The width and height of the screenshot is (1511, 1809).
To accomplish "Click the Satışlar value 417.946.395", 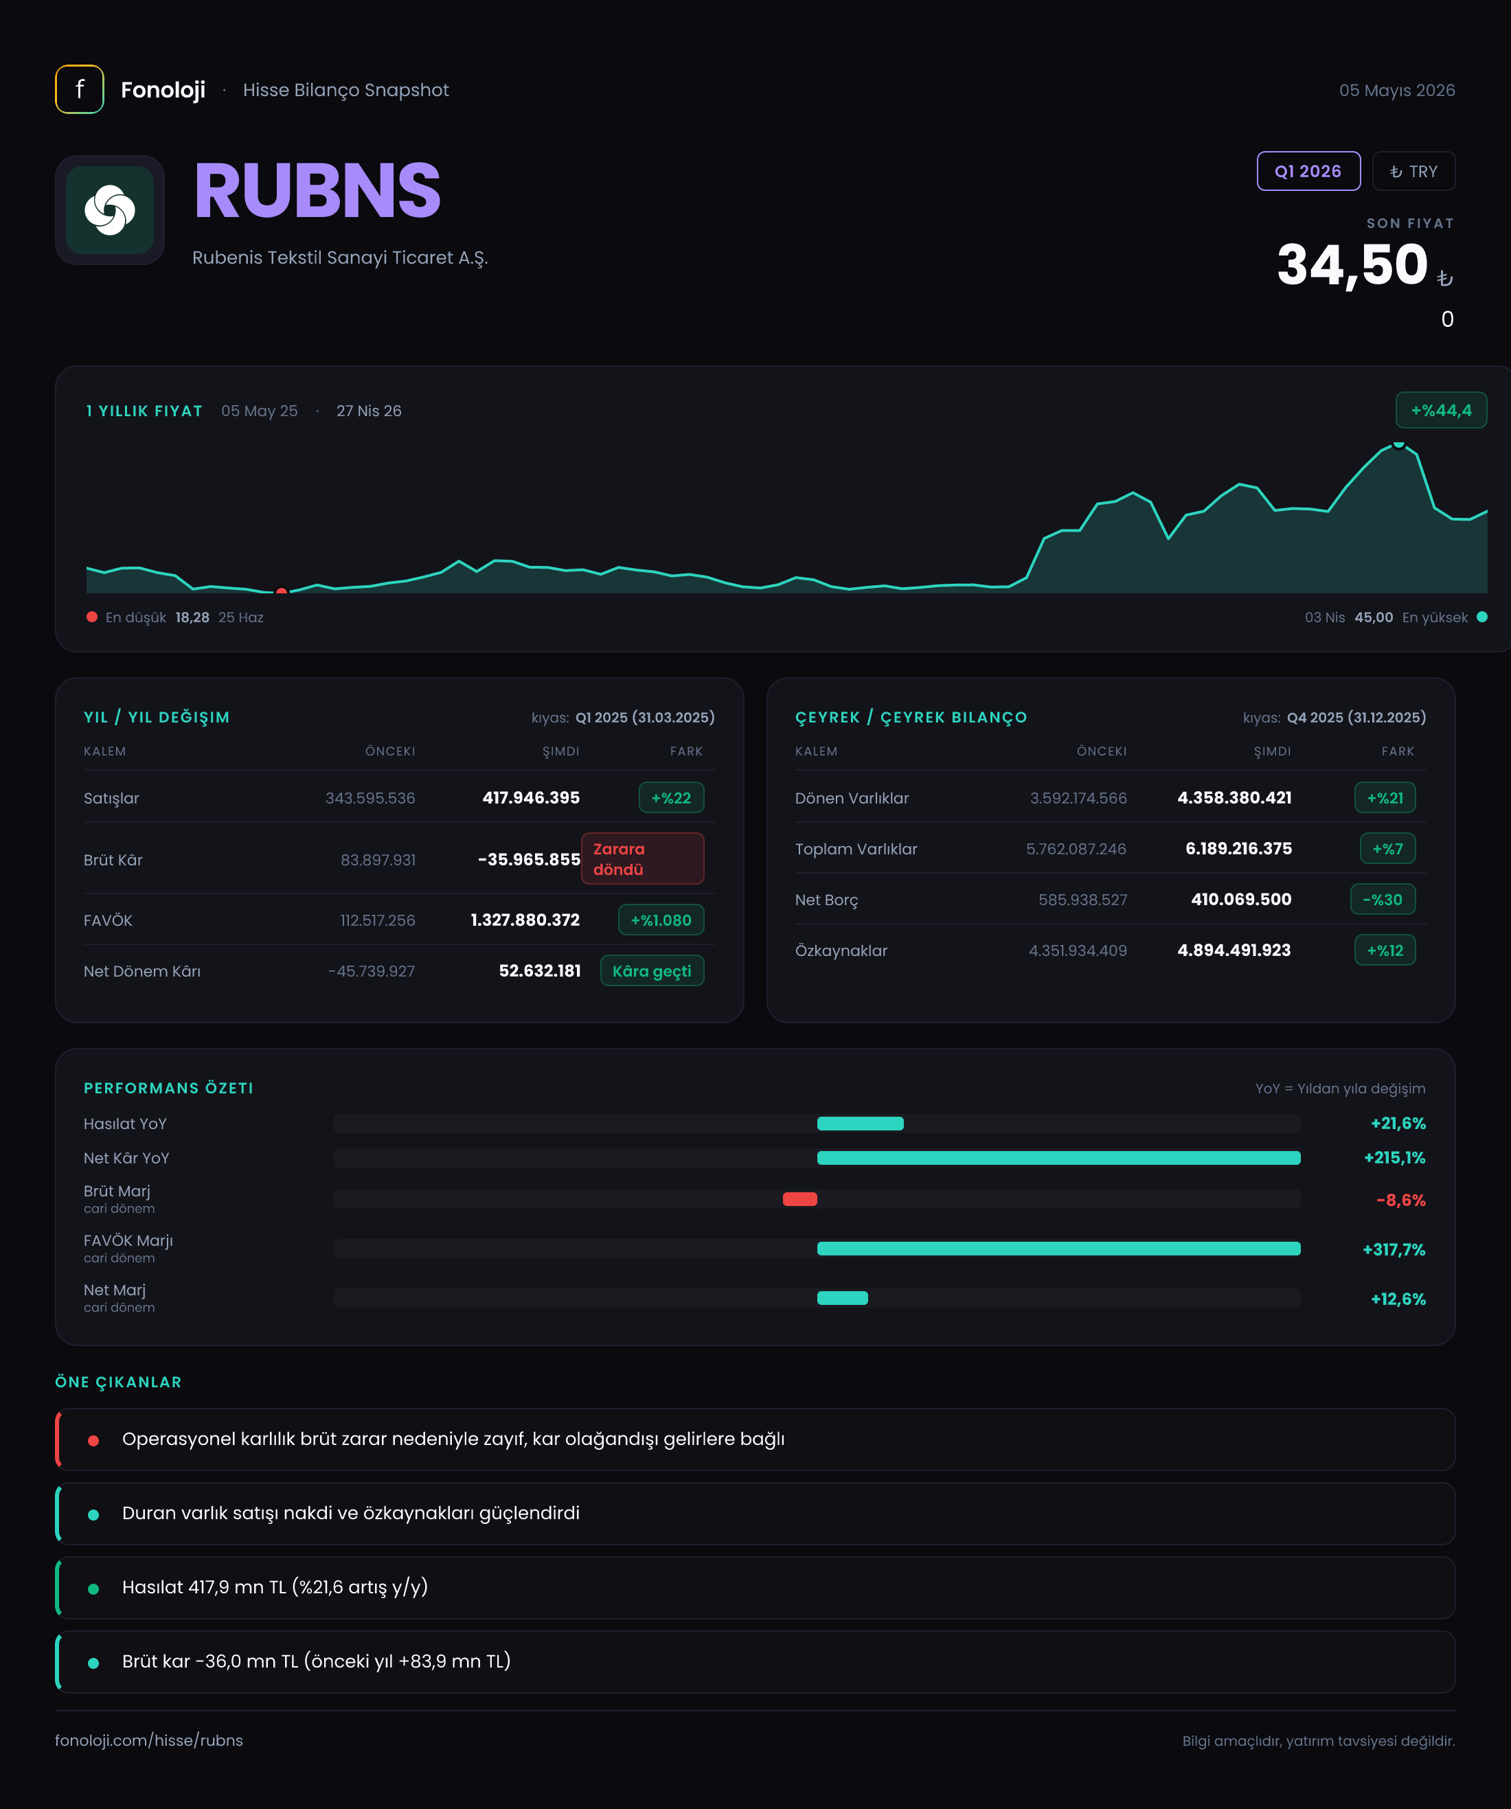I will [x=531, y=797].
